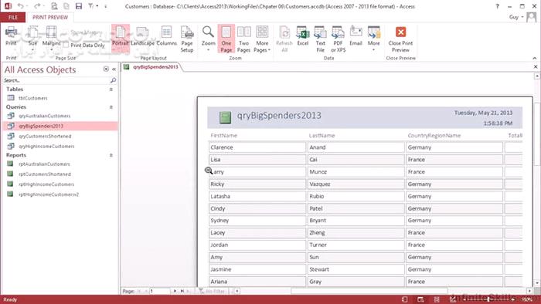The height and width of the screenshot is (304, 541).
Task: Click the Redo icon in Quick Access Toolbar
Action: pyautogui.click(x=37, y=6)
